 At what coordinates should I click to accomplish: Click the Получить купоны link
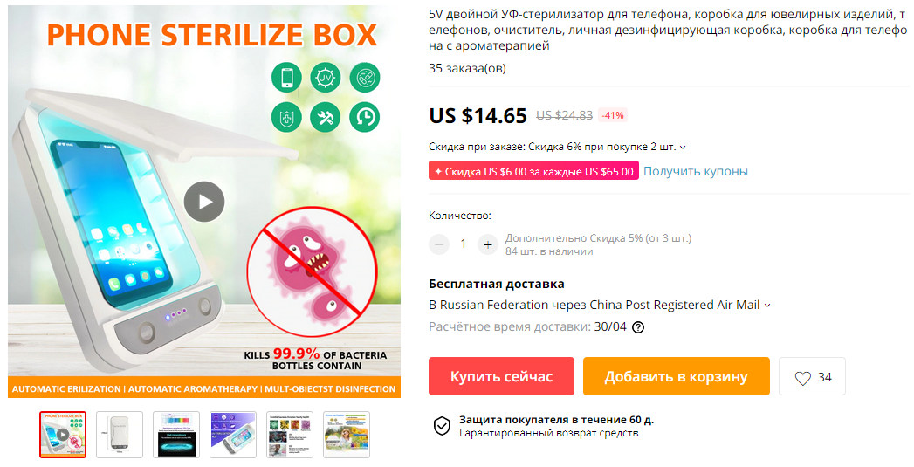(x=696, y=171)
